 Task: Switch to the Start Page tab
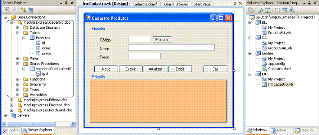202,4
